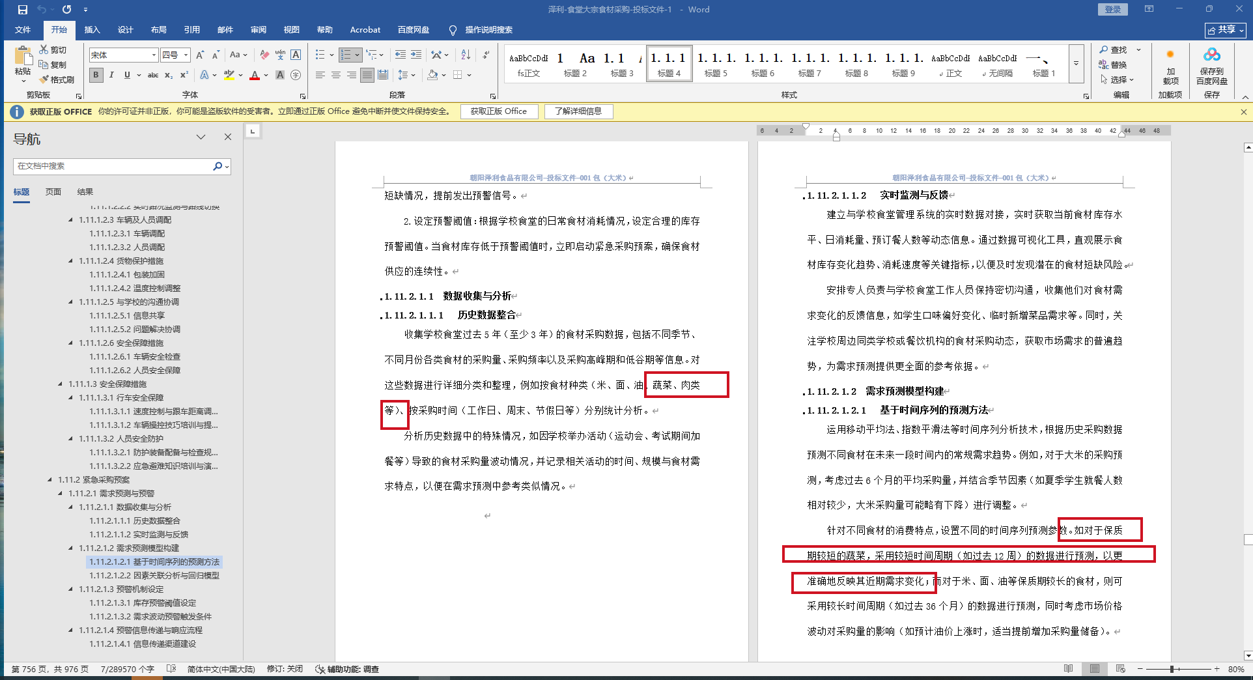Image resolution: width=1253 pixels, height=680 pixels.
Task: Expand the styles gallery with the More arrow
Action: click(1077, 63)
